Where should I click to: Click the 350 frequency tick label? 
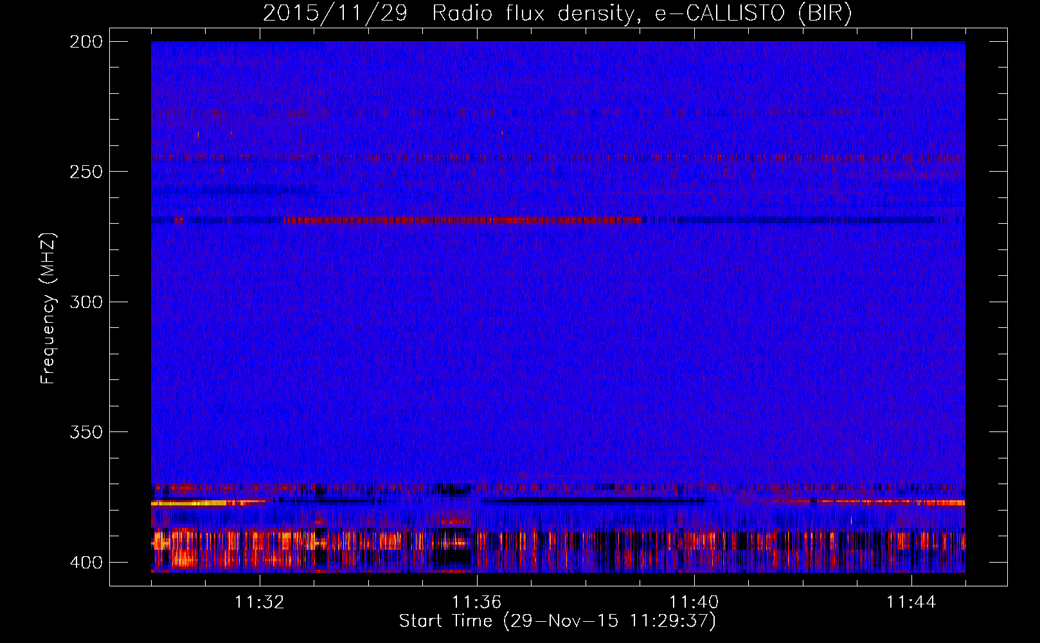(86, 432)
